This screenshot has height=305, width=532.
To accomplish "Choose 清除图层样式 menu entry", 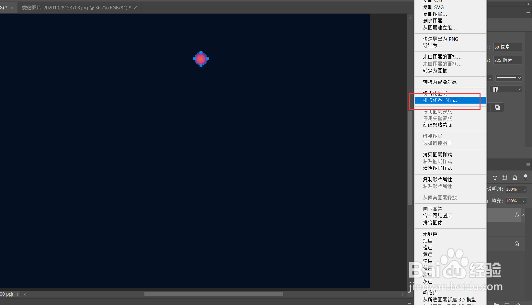I will pos(437,168).
